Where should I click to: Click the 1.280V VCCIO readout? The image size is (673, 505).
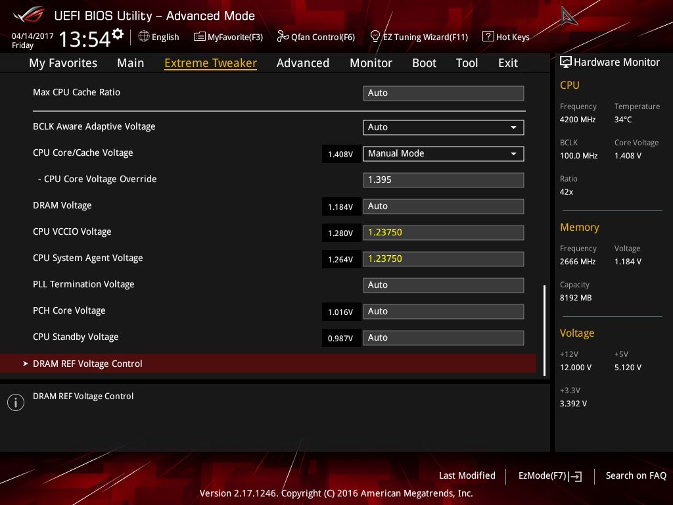point(341,233)
